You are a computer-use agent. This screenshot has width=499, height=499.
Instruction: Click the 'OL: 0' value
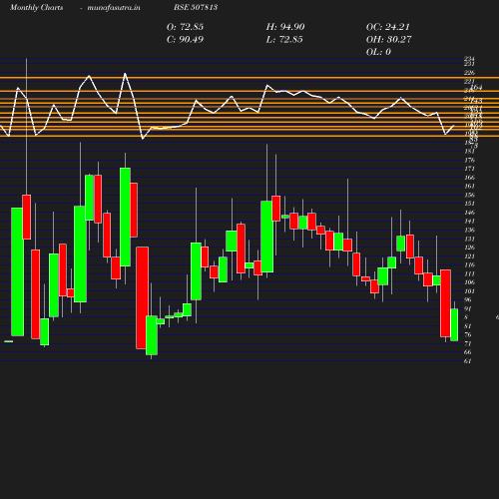point(378,52)
